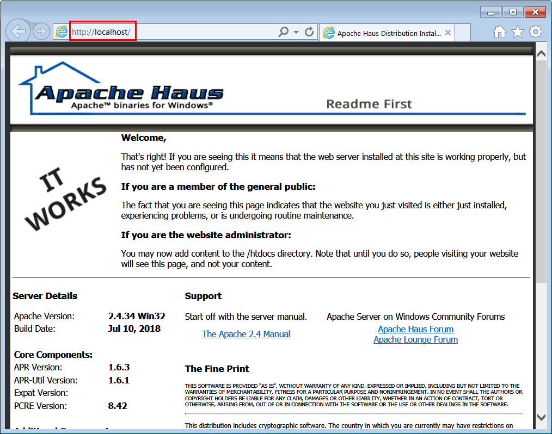Visit the Apache Lounge Forum link
Screen dimensions: 552x434
click(x=415, y=339)
